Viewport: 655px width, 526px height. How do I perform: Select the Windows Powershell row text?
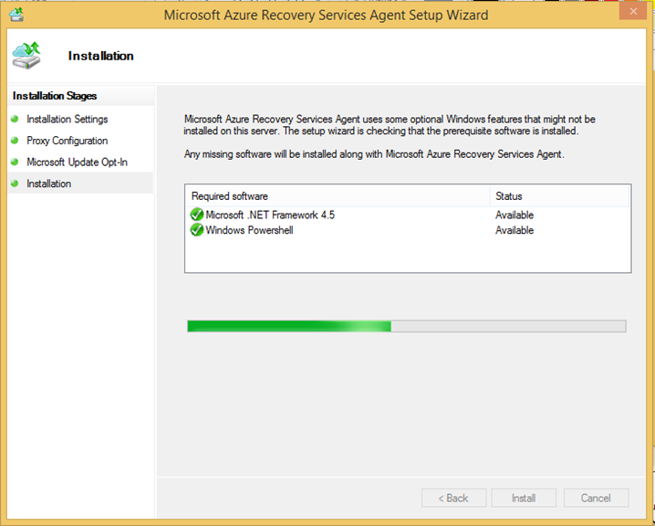click(x=249, y=230)
